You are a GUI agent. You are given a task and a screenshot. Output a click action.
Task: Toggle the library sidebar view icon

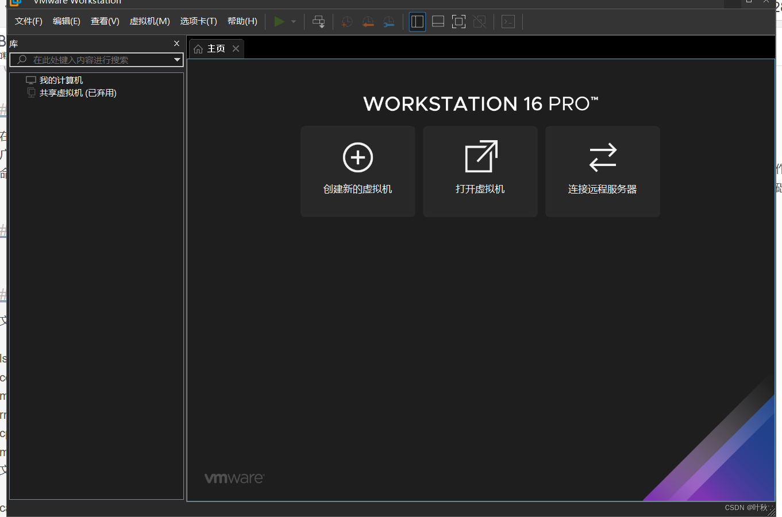click(x=418, y=22)
